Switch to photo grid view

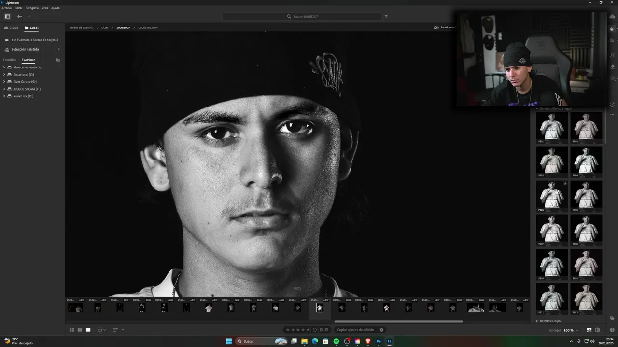click(71, 330)
